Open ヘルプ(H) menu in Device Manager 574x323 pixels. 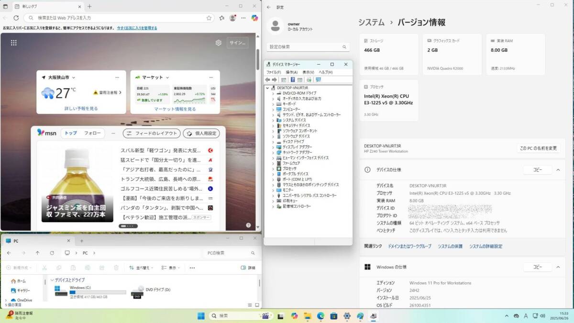click(x=326, y=72)
